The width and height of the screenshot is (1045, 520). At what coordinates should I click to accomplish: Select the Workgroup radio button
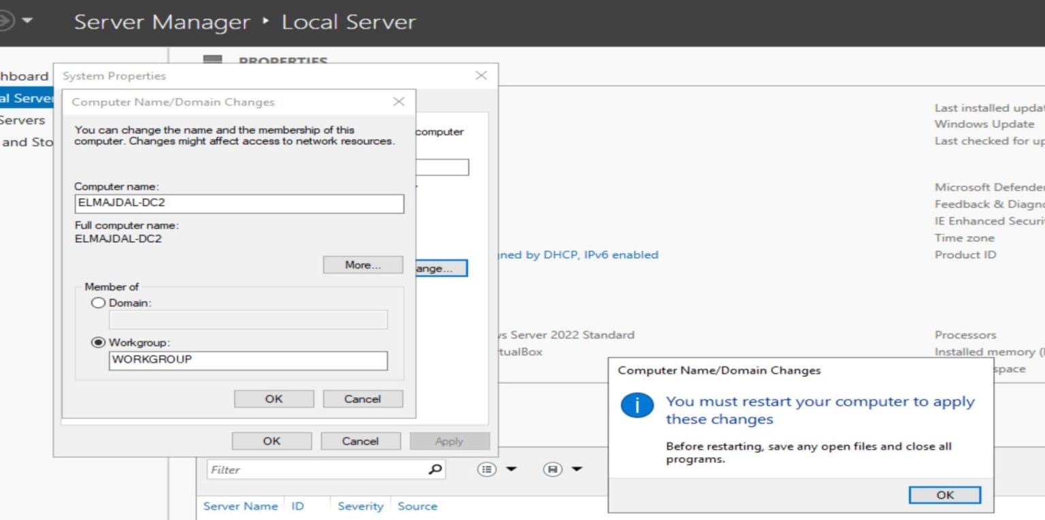click(x=98, y=342)
